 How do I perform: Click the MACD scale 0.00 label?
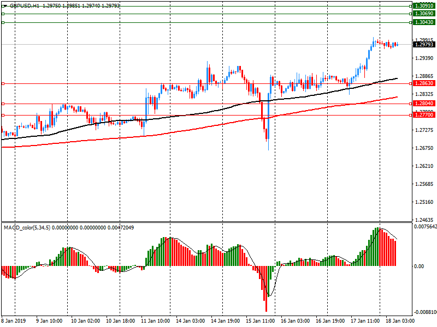coord(418,266)
